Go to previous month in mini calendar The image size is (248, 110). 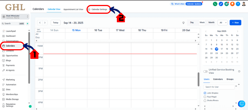coord(206,31)
